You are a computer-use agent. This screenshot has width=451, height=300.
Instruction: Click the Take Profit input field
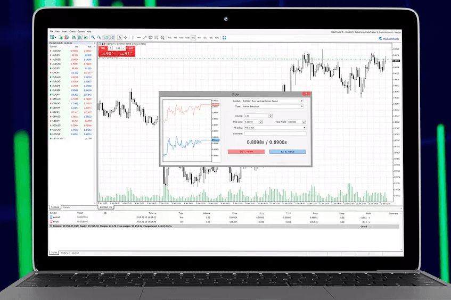[x=294, y=122]
